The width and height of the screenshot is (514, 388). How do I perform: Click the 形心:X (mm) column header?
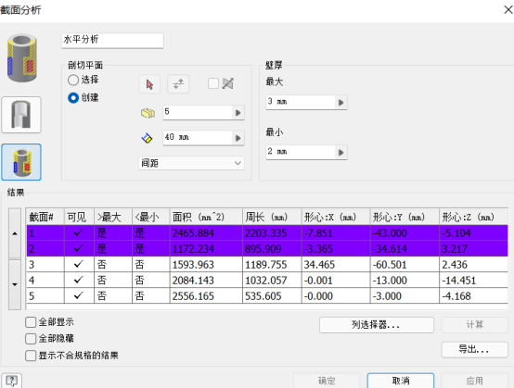[336, 217]
